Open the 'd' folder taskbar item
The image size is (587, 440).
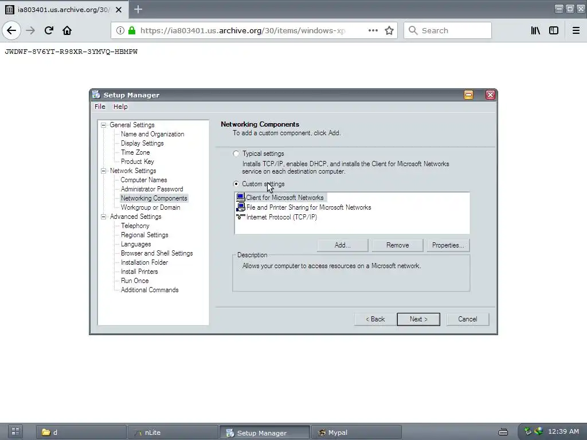pyautogui.click(x=81, y=433)
